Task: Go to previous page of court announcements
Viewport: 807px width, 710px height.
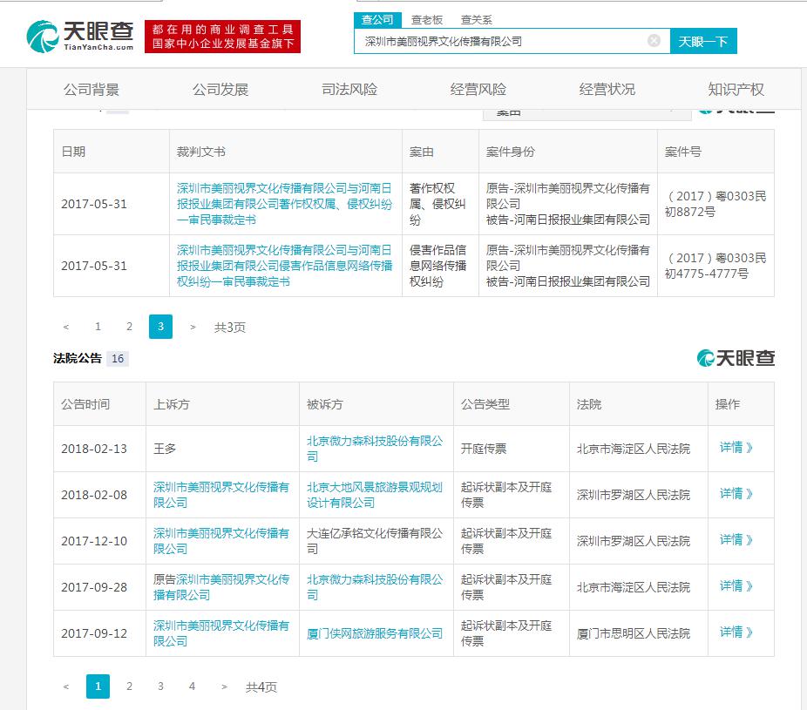Action: click(x=66, y=686)
